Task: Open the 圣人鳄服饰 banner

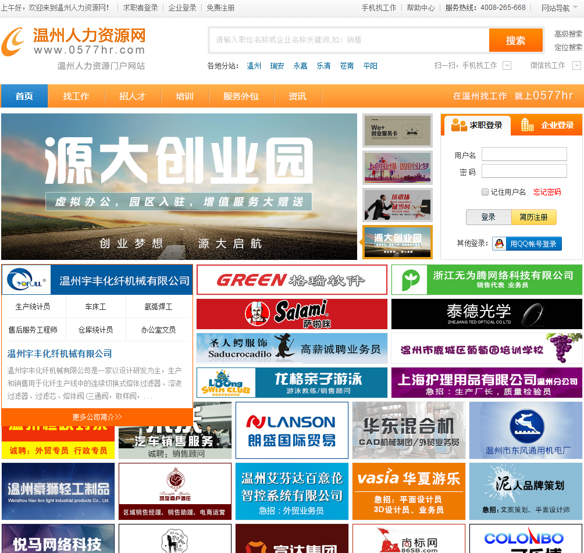Action: (291, 348)
